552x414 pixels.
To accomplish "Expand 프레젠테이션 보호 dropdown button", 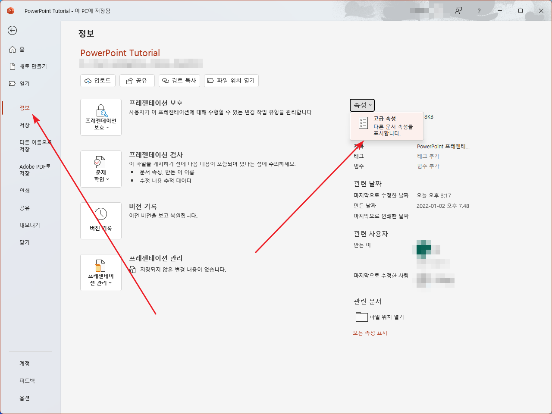I will pyautogui.click(x=101, y=117).
